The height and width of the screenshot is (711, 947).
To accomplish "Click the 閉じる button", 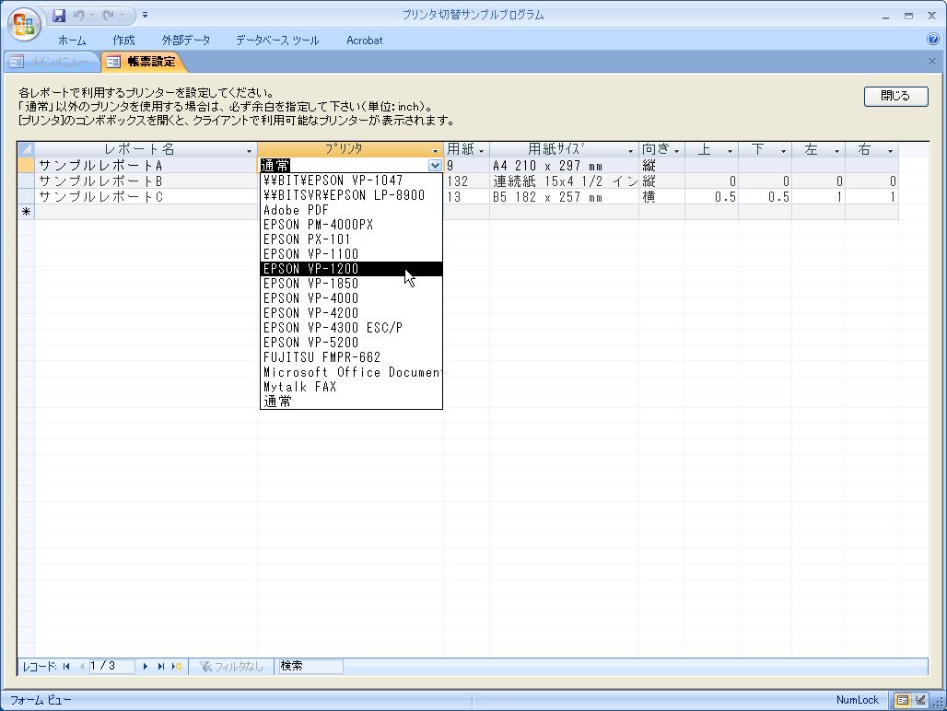I will click(895, 96).
